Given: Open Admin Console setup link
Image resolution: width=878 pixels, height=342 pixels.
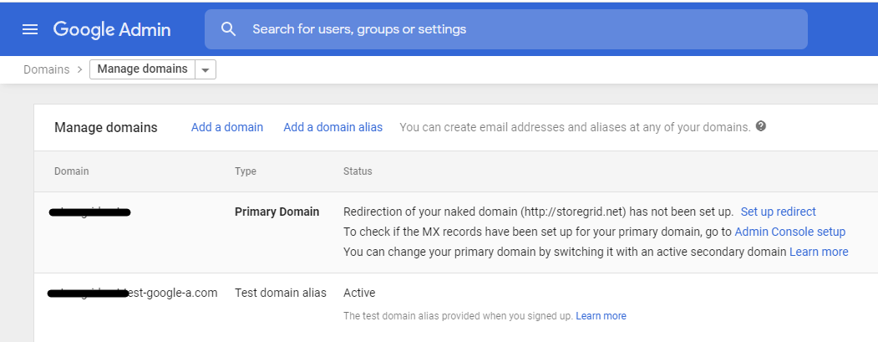Looking at the screenshot, I should pyautogui.click(x=790, y=232).
